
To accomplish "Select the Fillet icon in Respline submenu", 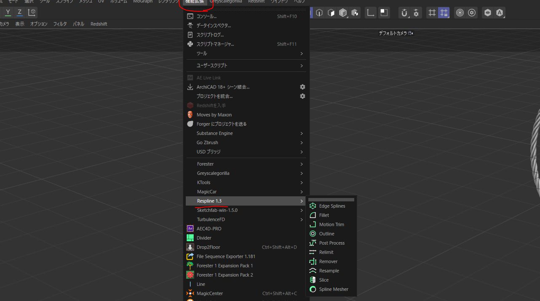I will click(313, 215).
